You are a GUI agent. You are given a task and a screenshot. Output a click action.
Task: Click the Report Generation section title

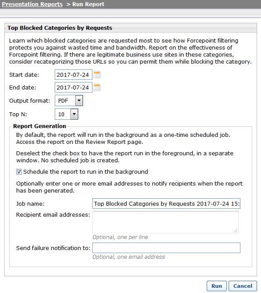pos(39,126)
